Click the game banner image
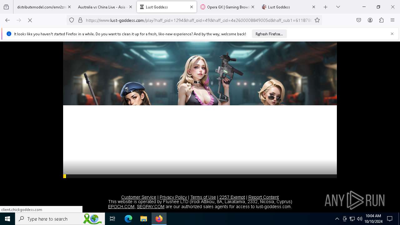This screenshot has height=225, width=400. point(200,73)
